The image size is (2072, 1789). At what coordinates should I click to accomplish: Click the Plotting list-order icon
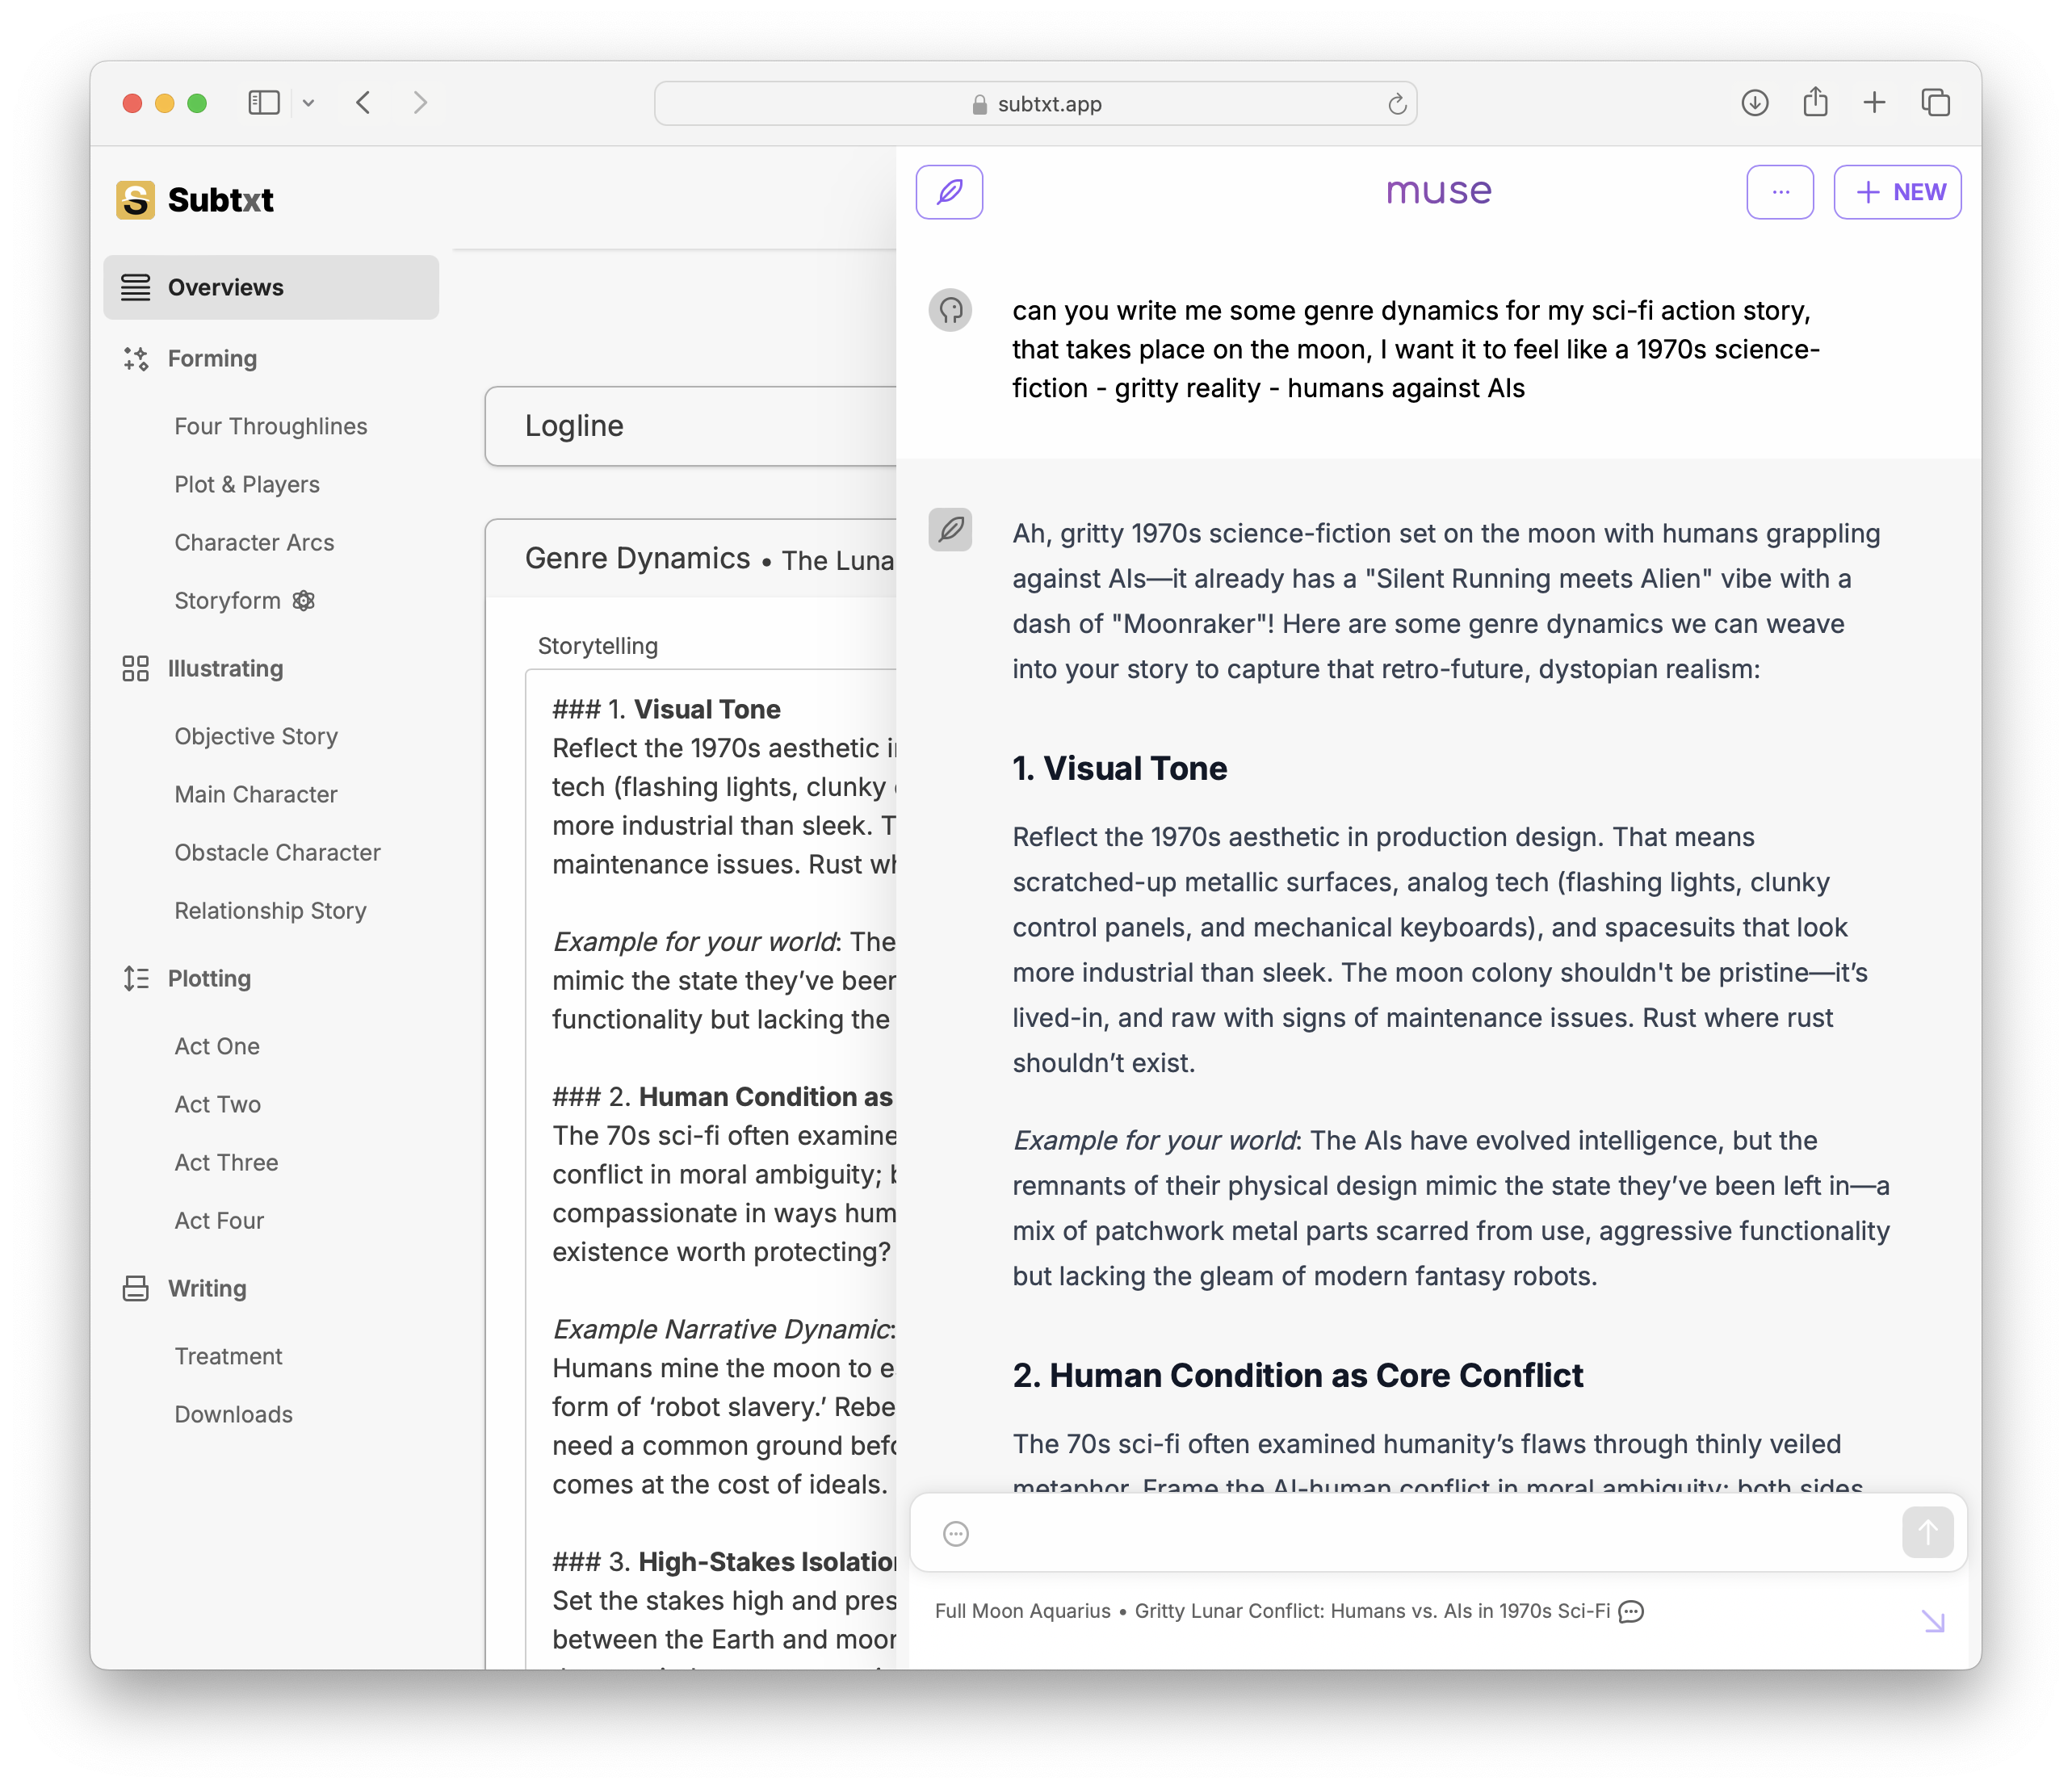pos(135,978)
